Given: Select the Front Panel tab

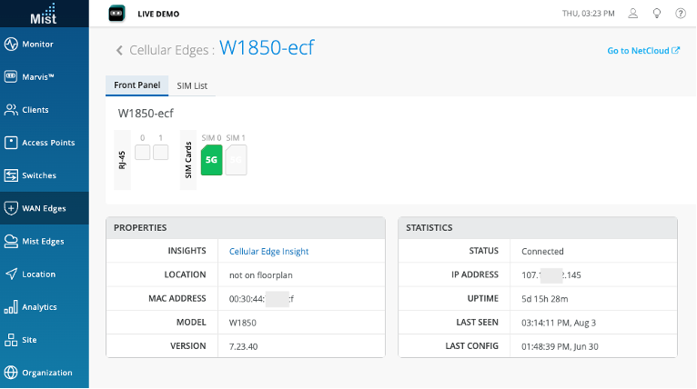Looking at the screenshot, I should pos(136,85).
